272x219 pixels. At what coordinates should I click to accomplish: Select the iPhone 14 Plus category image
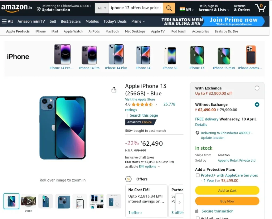pos(116,54)
